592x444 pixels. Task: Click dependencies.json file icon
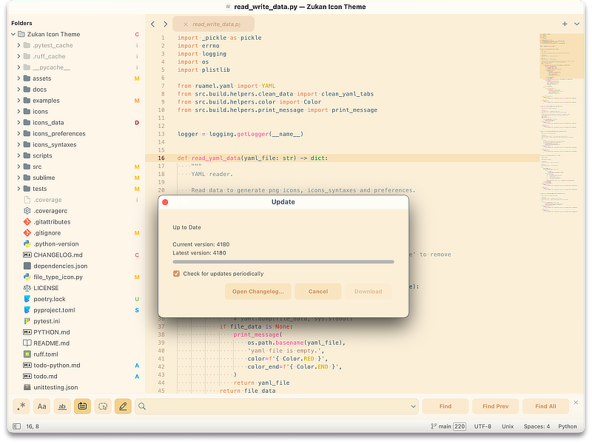click(27, 266)
